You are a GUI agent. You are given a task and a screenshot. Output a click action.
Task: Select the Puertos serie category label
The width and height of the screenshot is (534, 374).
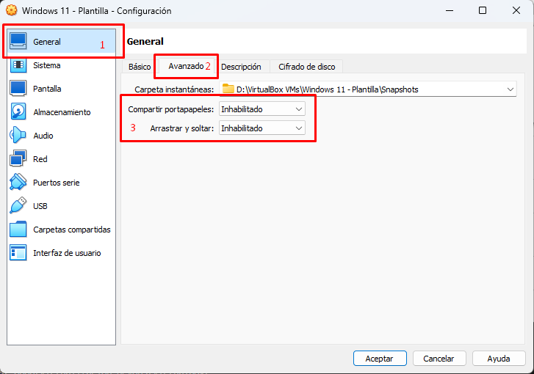pos(57,183)
